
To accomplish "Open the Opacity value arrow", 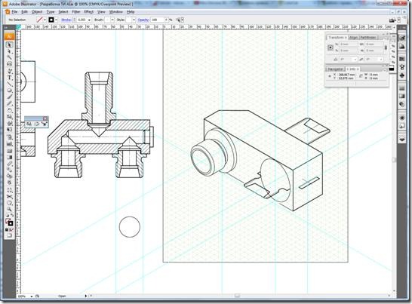I will tap(166, 20).
